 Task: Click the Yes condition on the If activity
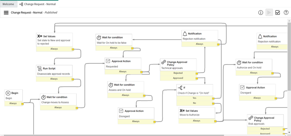(x=194, y=98)
